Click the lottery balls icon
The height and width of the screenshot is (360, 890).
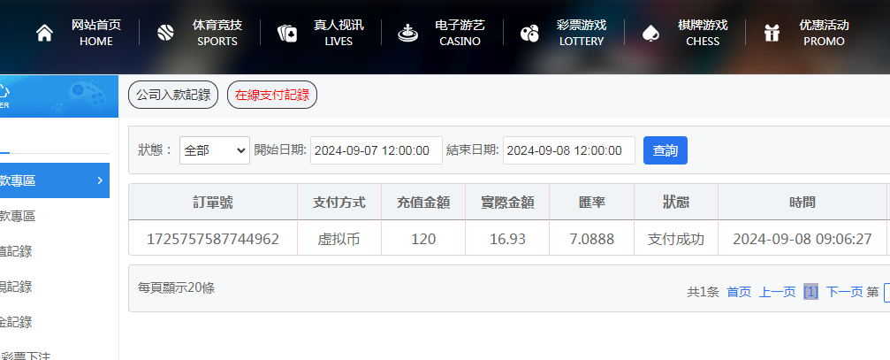point(529,34)
